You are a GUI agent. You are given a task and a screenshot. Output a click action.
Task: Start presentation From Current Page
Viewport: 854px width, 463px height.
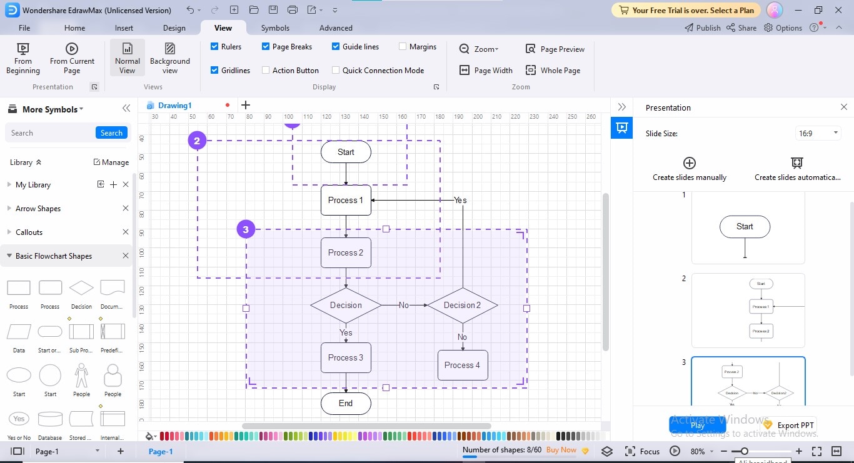[x=72, y=59]
